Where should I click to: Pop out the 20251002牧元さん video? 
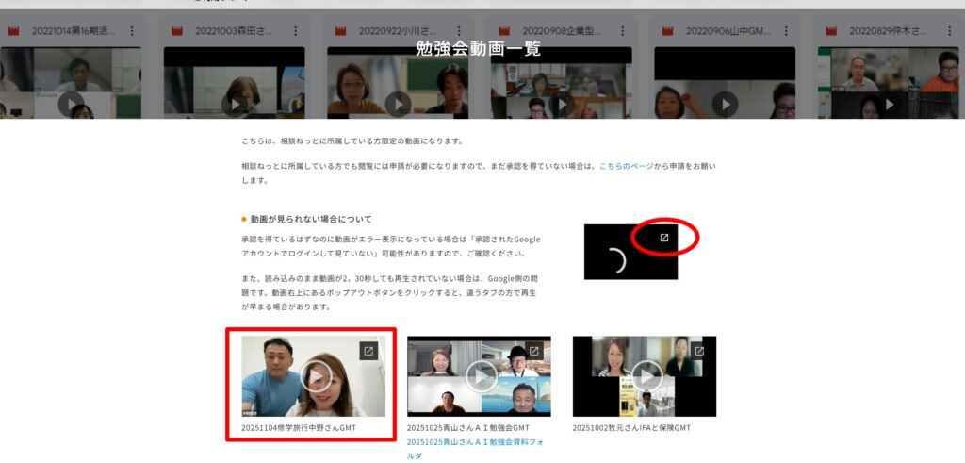pos(699,351)
